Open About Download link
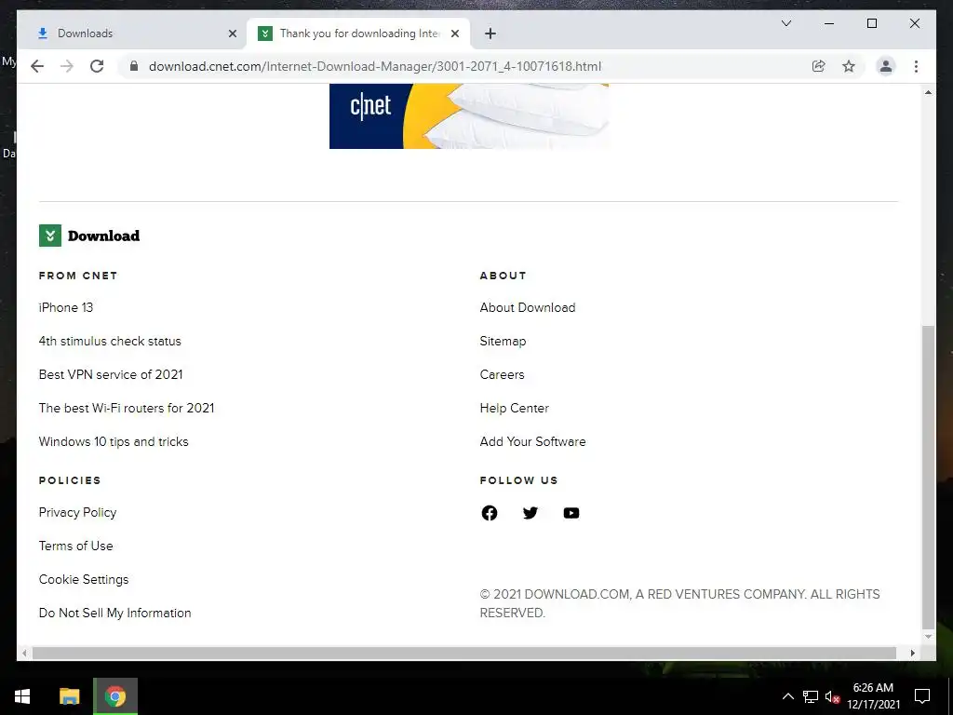This screenshot has height=715, width=953. [528, 307]
